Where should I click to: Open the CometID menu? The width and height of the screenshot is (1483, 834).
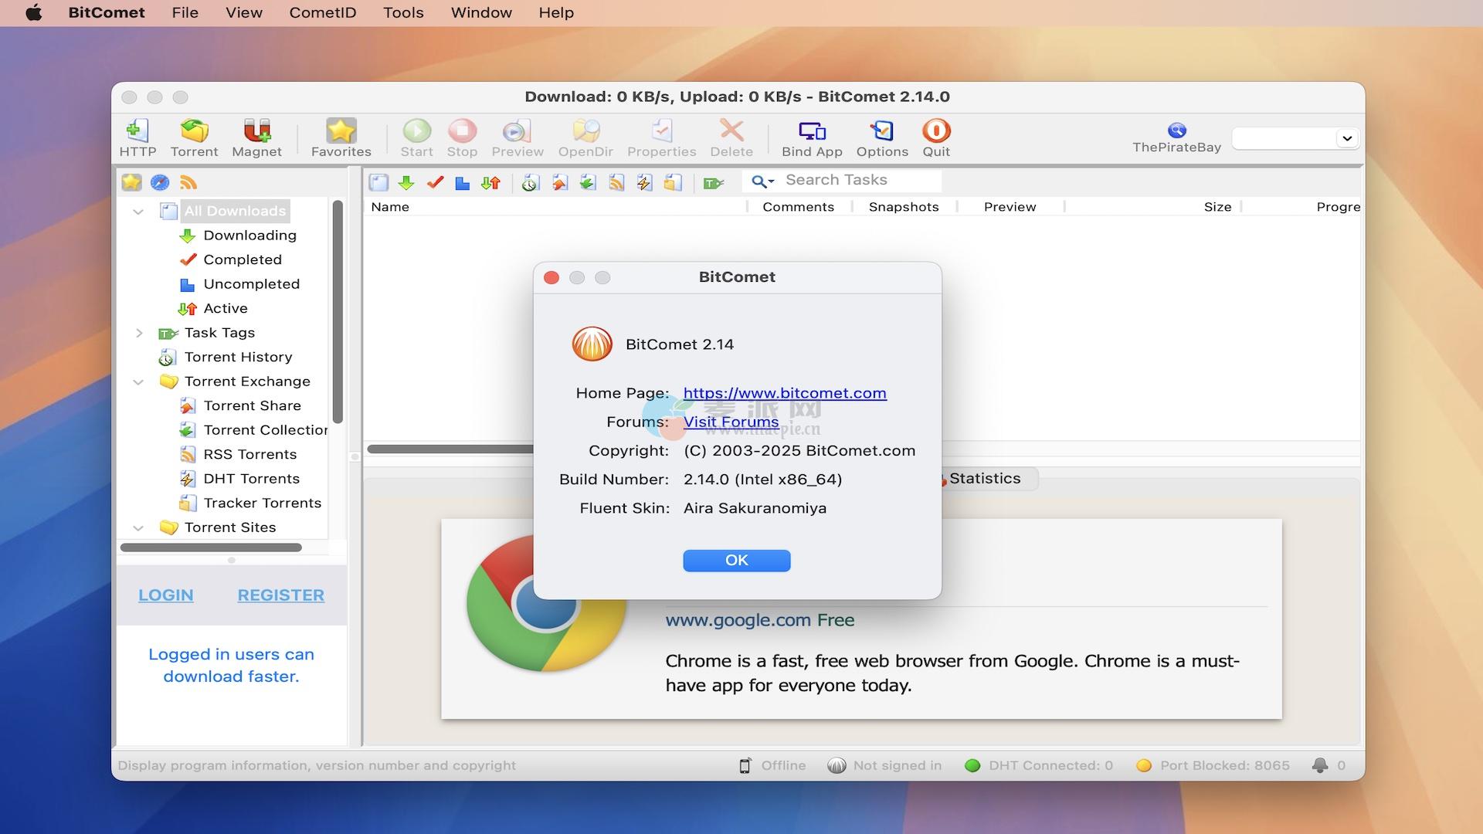323,12
